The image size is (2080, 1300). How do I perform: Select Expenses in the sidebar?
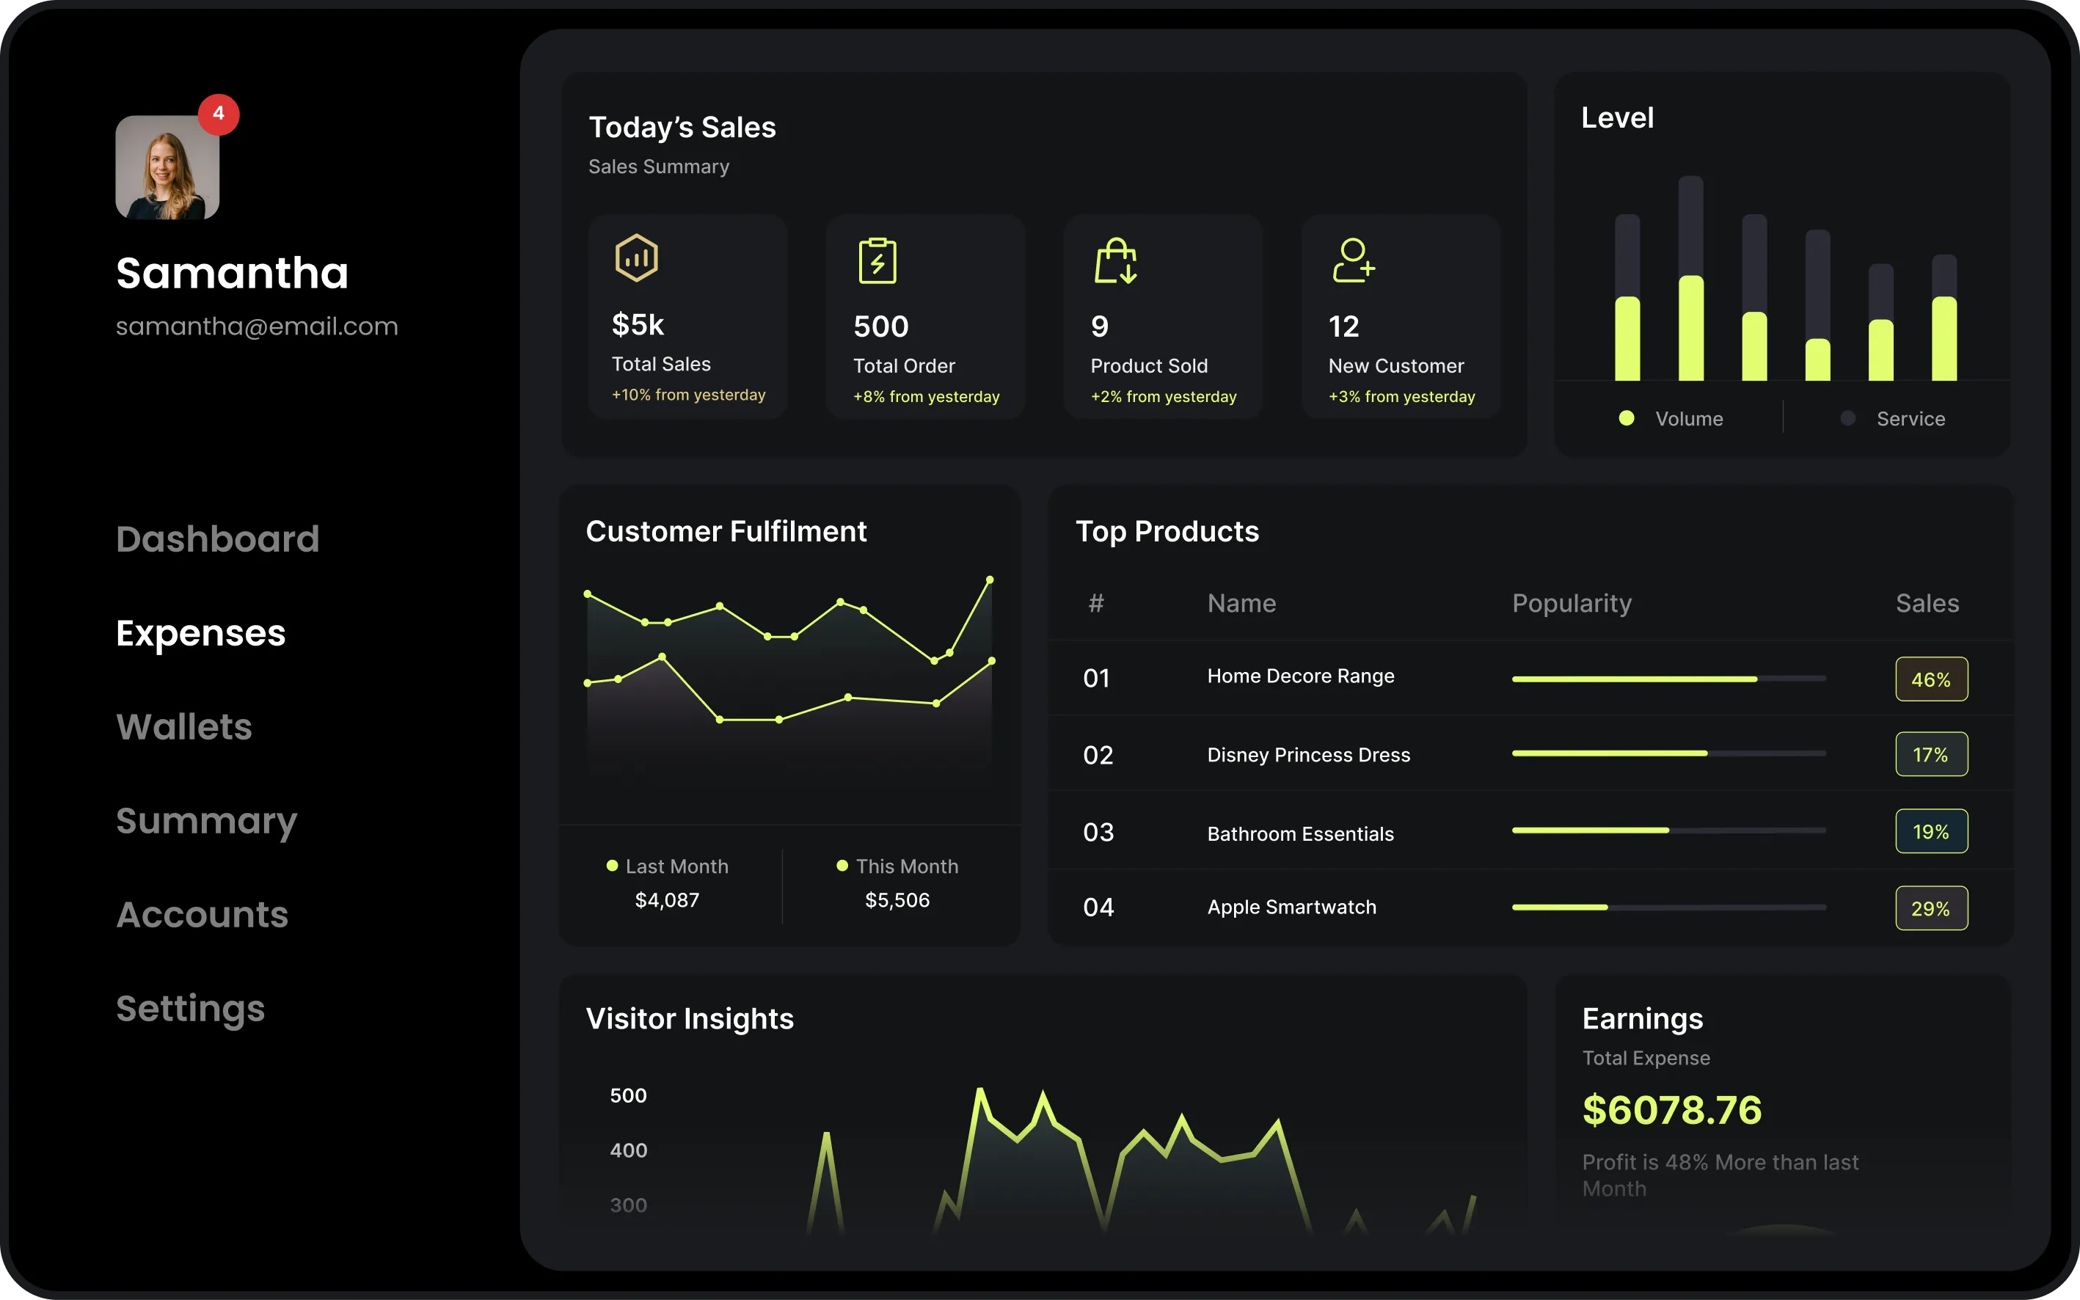pos(200,633)
